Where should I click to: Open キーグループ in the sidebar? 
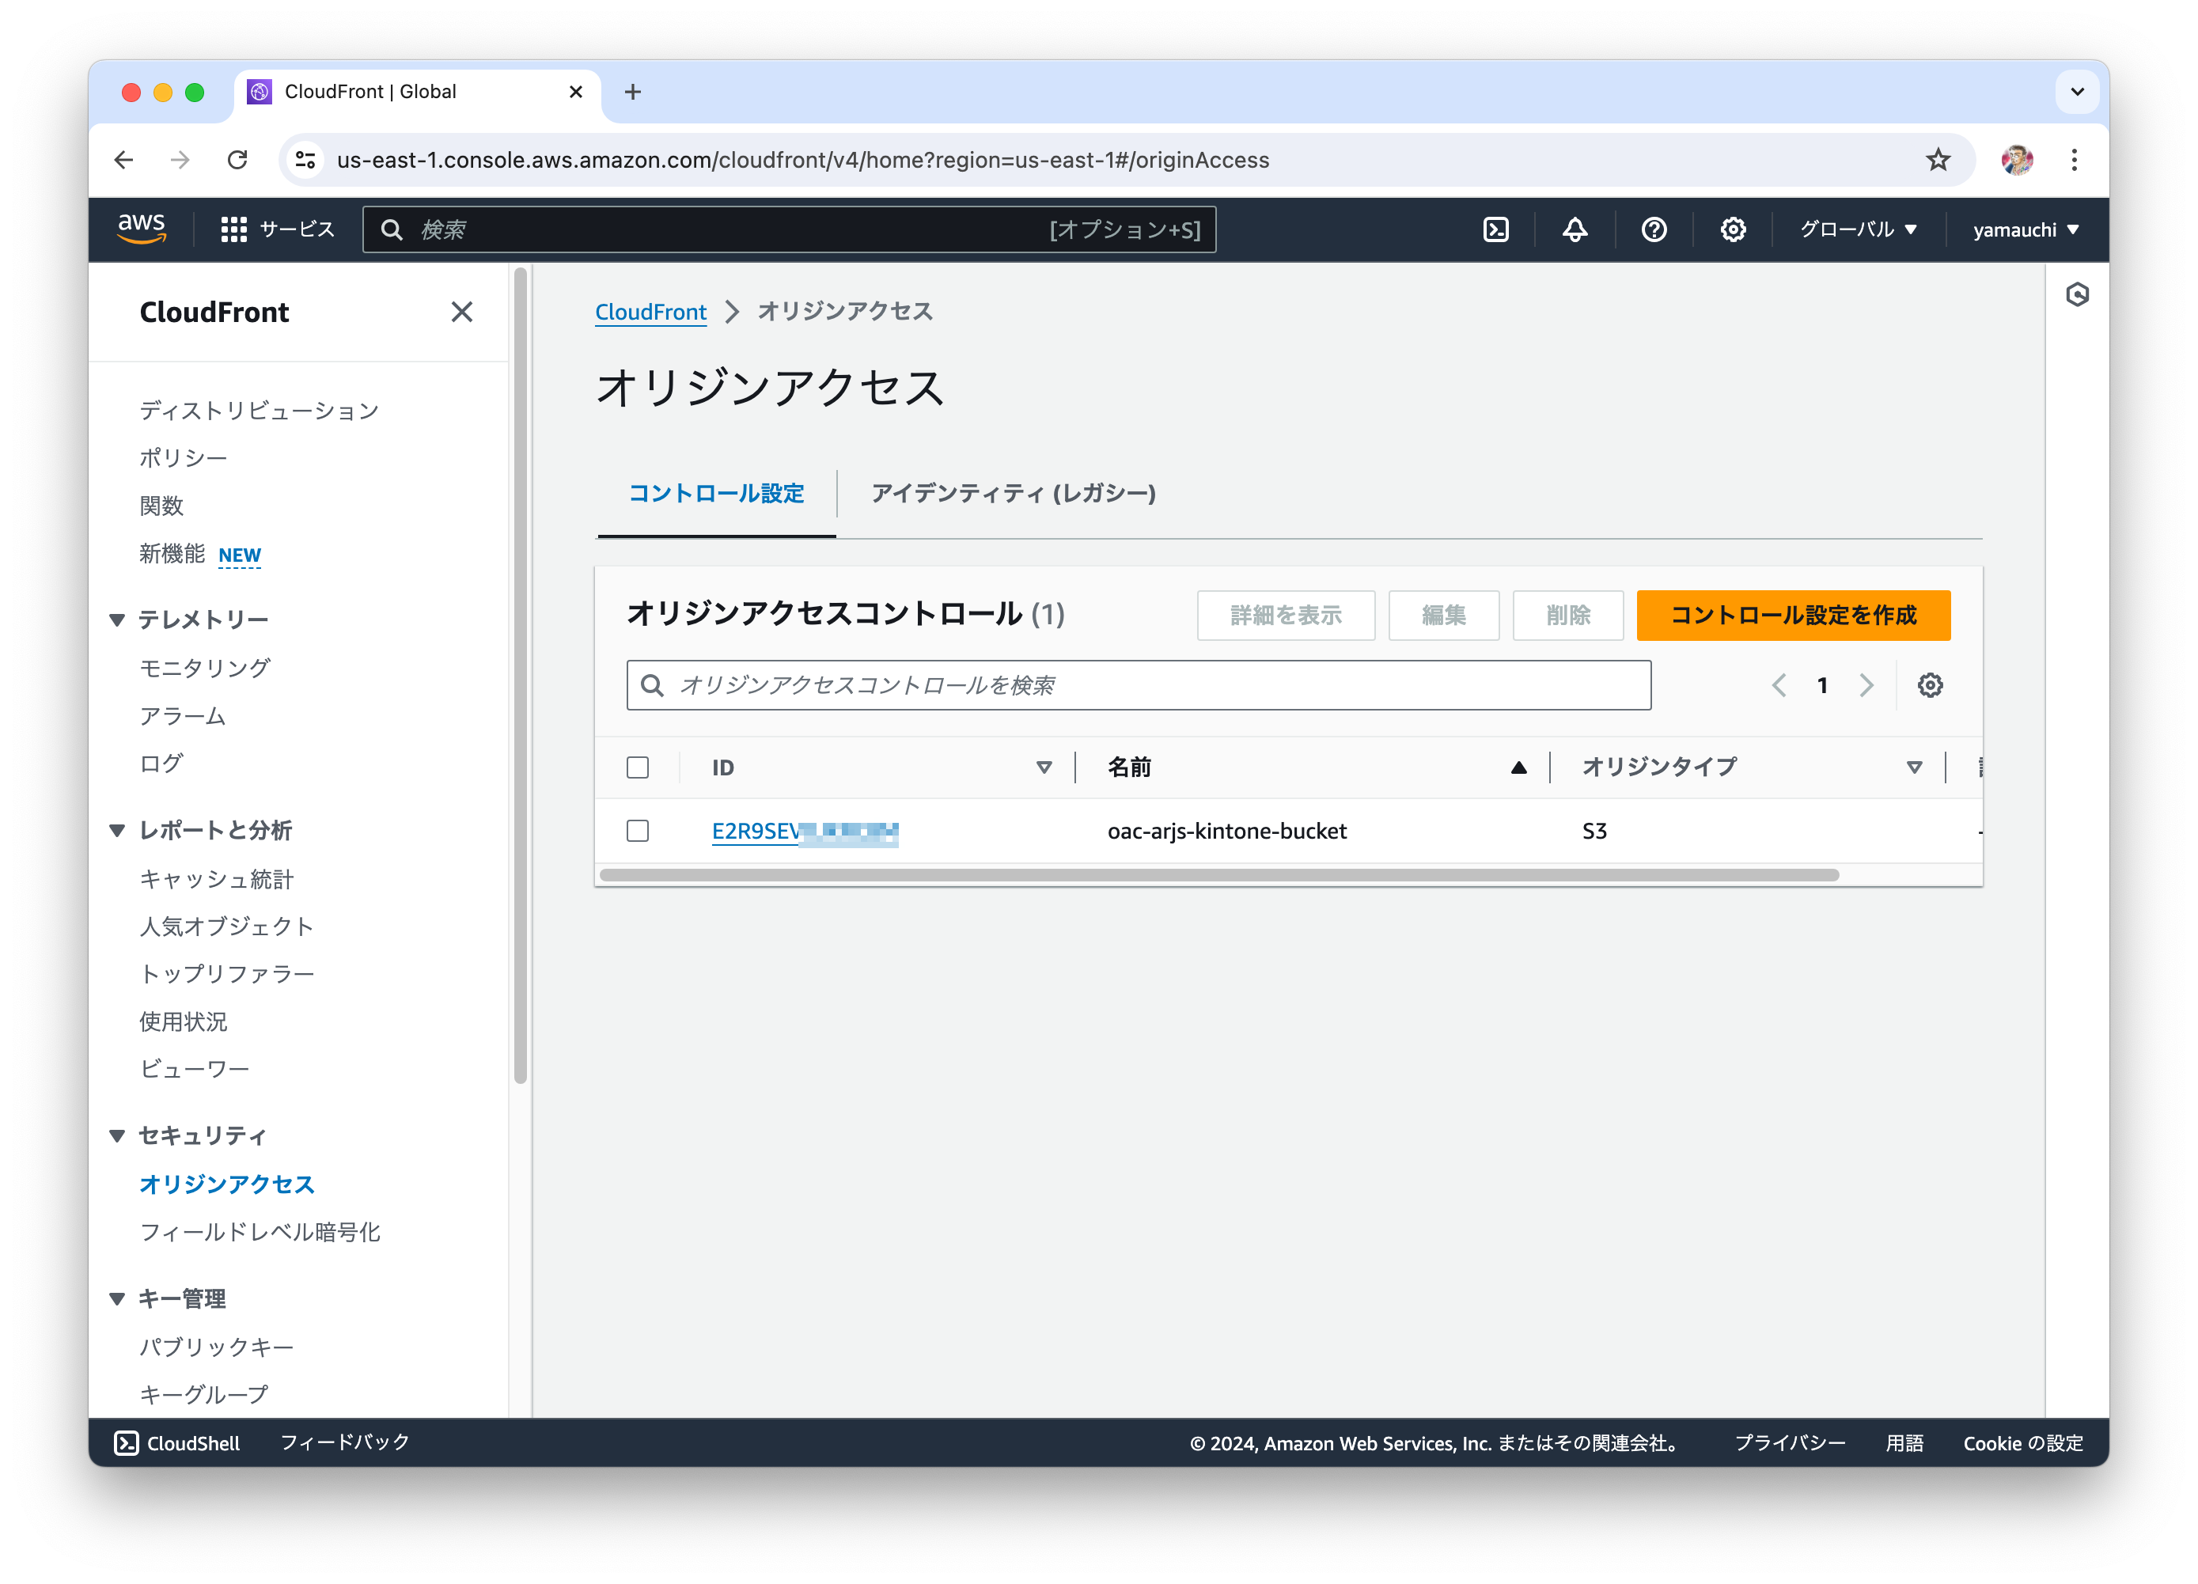coord(203,1394)
